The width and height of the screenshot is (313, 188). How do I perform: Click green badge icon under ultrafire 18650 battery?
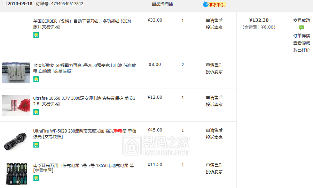[x=36, y=112]
